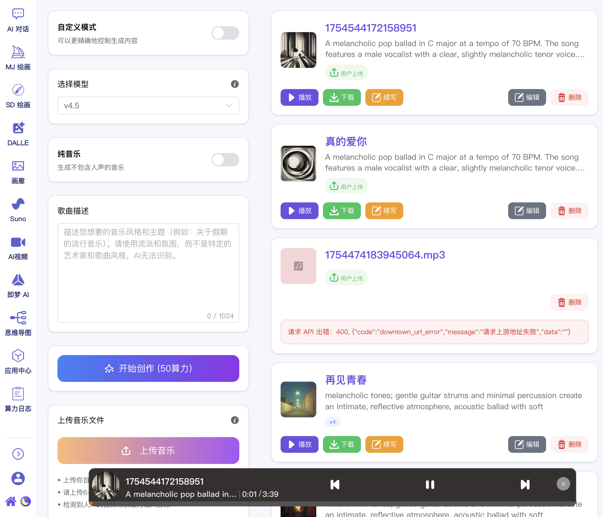The width and height of the screenshot is (603, 517).
Task: Download the 真的爱你 song
Action: point(342,210)
